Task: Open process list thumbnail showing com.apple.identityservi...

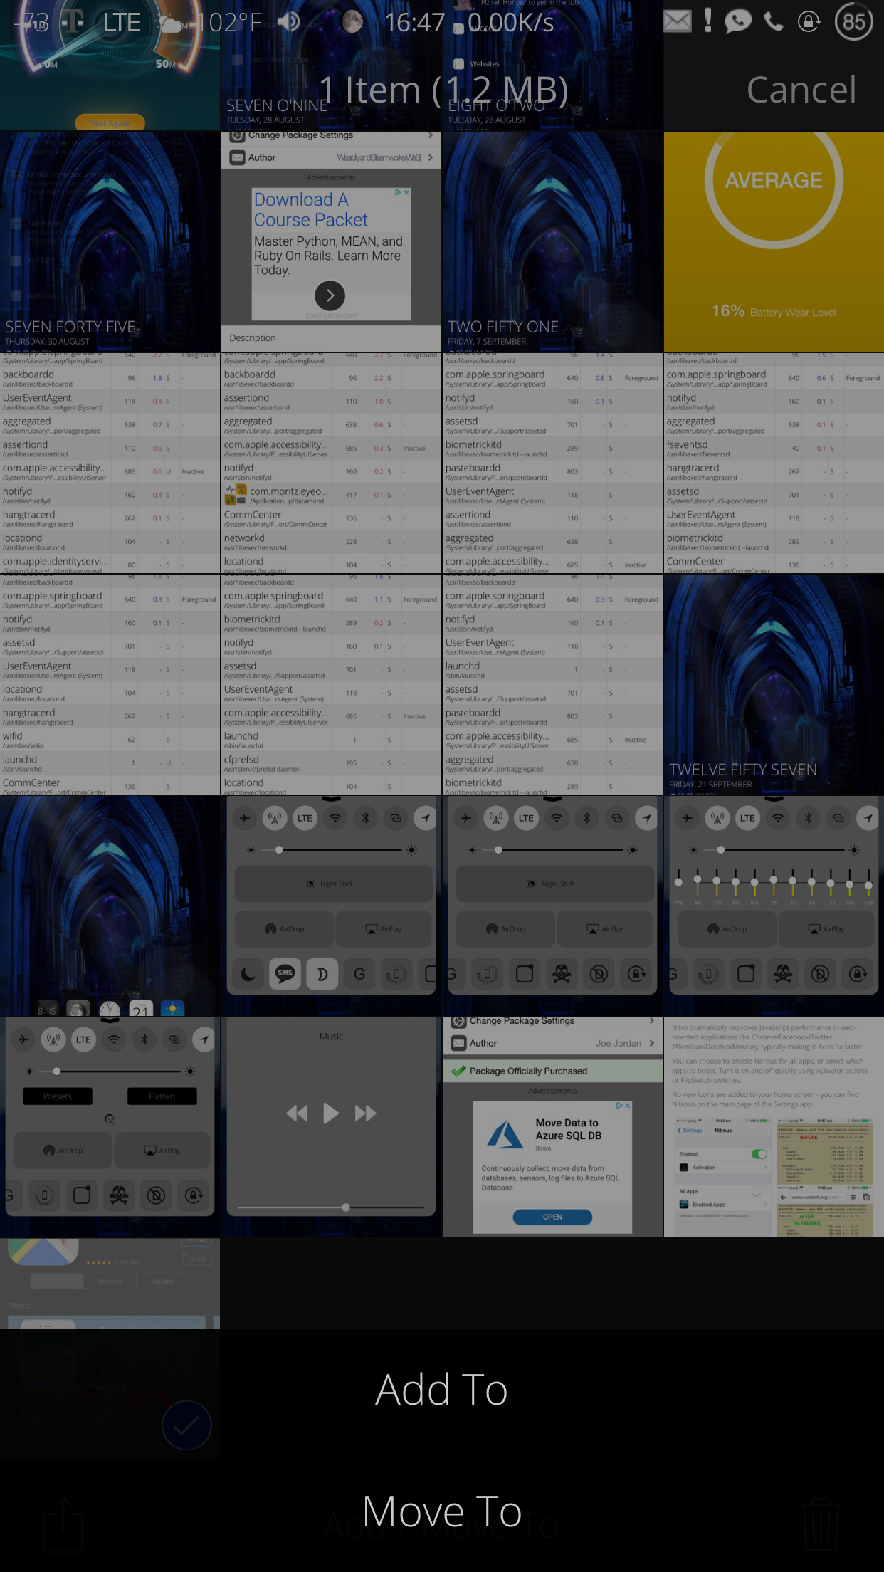Action: pos(110,463)
